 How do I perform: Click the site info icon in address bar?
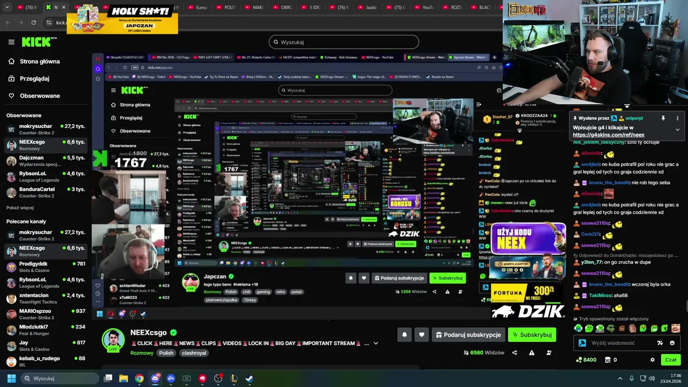pos(49,23)
